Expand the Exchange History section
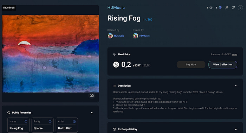The width and height of the screenshot is (246, 133). coord(236,129)
